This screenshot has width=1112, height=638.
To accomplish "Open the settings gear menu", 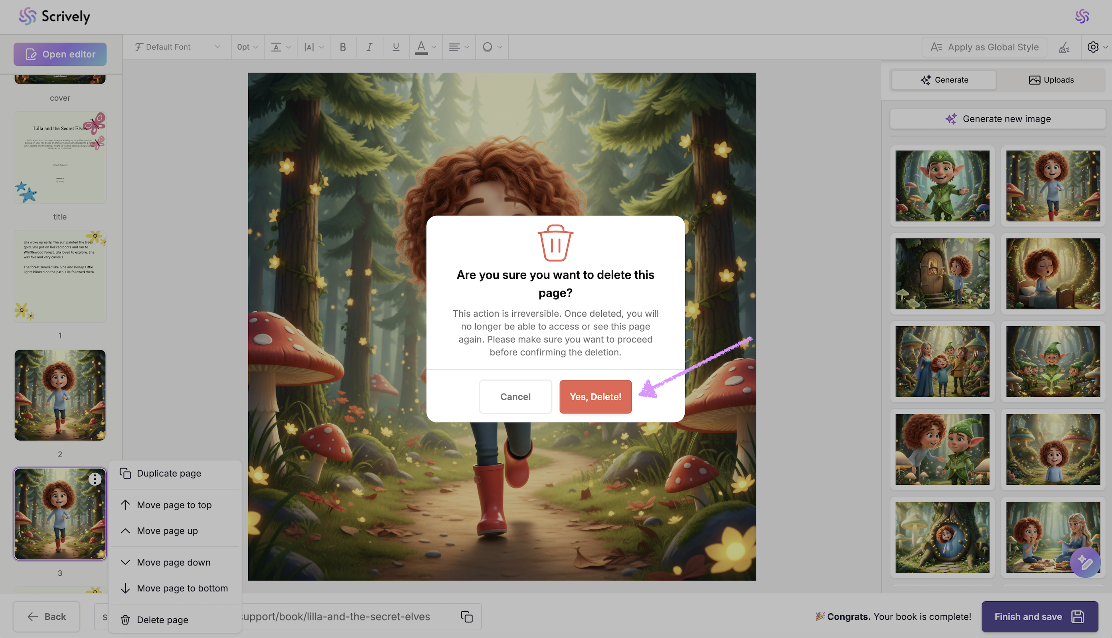I will click(x=1093, y=47).
